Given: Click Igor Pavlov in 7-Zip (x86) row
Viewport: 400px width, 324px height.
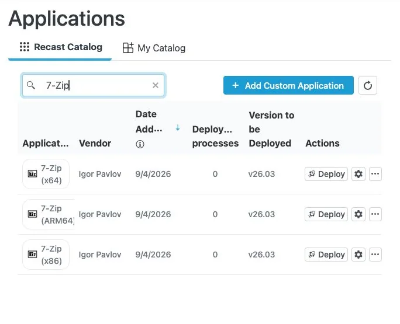Looking at the screenshot, I should click(100, 255).
